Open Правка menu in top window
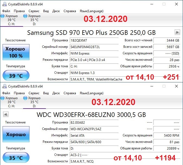The height and width of the screenshot is (165, 183). (19, 11)
